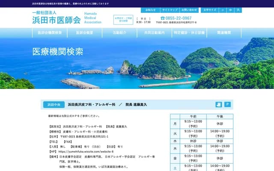
Task: Open 特定健診・休日診療 menu item
Action: tap(189, 33)
